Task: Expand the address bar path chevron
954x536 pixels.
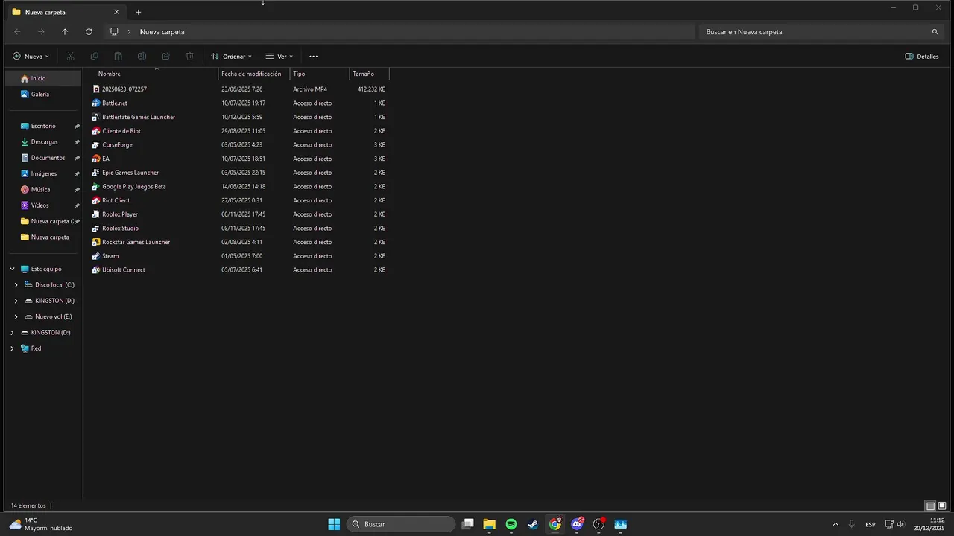Action: click(x=130, y=32)
